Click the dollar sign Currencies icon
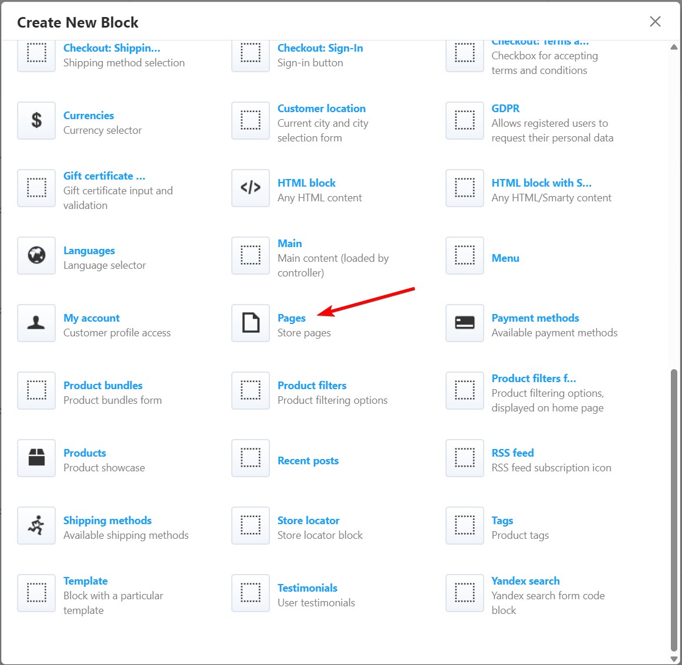Screen dimensions: 682x665 click(36, 120)
